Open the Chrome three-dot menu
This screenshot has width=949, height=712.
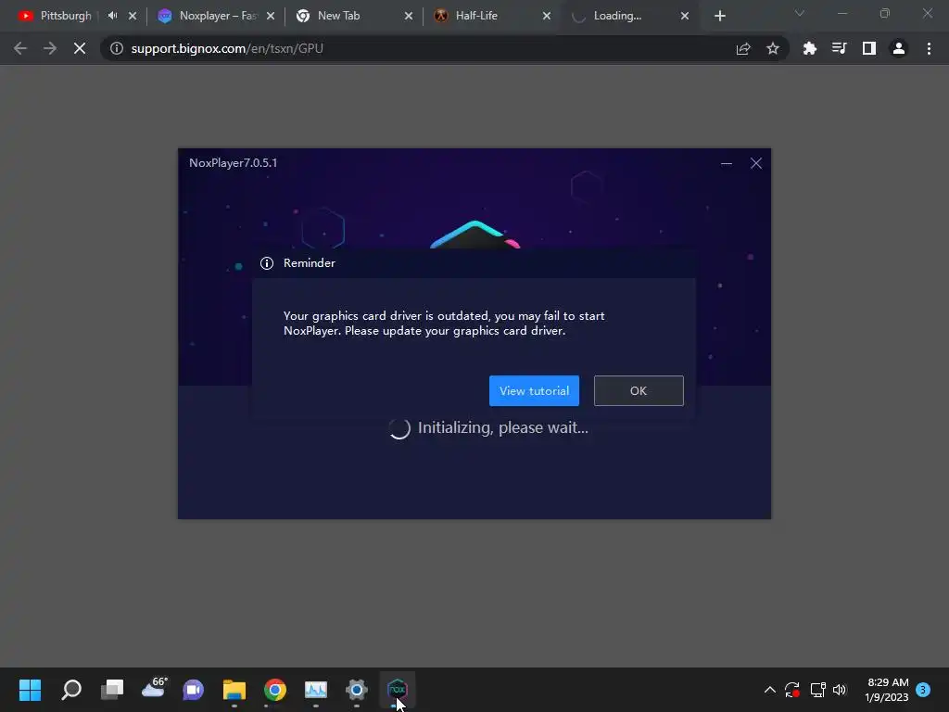929,48
